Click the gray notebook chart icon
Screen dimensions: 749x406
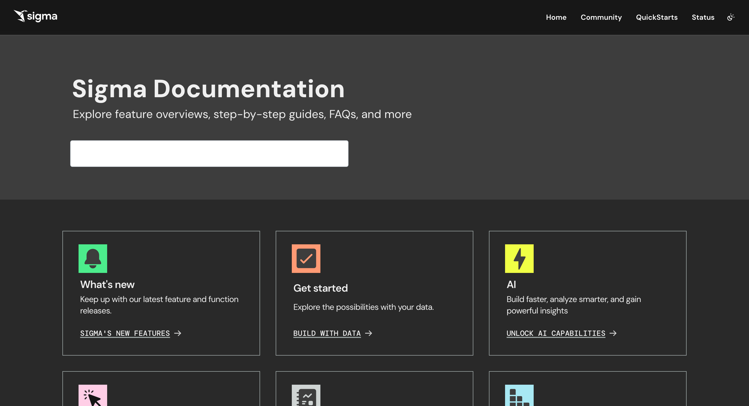[306, 395]
